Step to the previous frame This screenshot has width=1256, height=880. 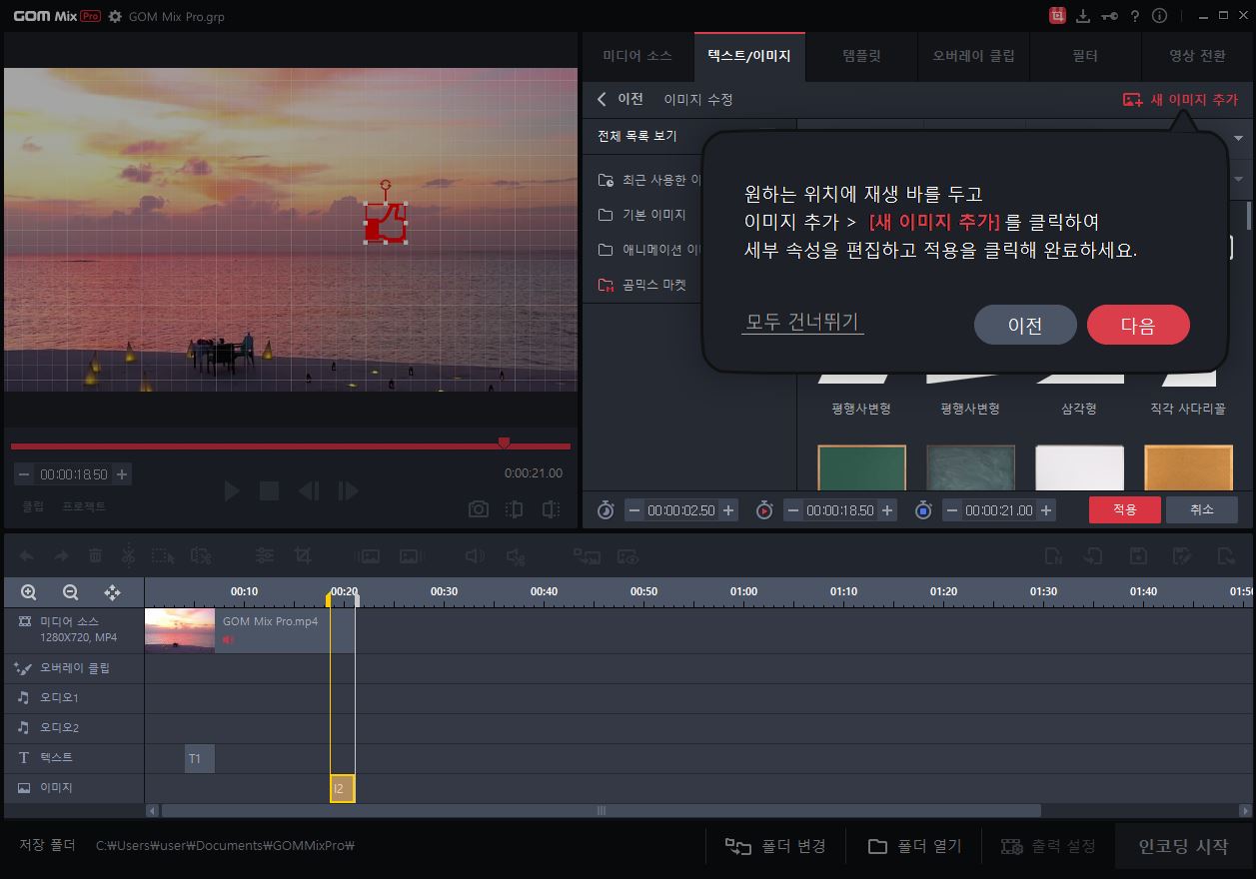point(309,490)
